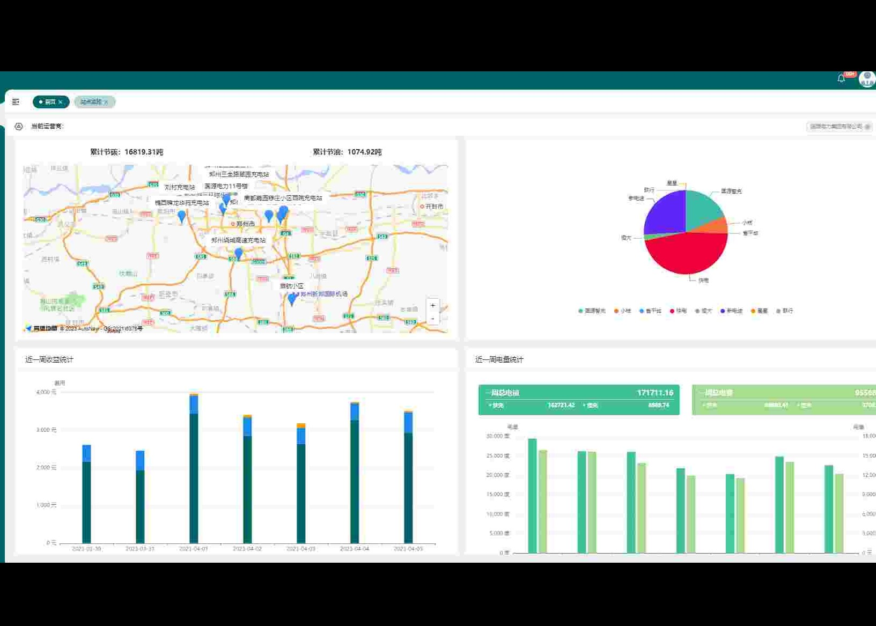Click the map zoom in plus button

[432, 305]
